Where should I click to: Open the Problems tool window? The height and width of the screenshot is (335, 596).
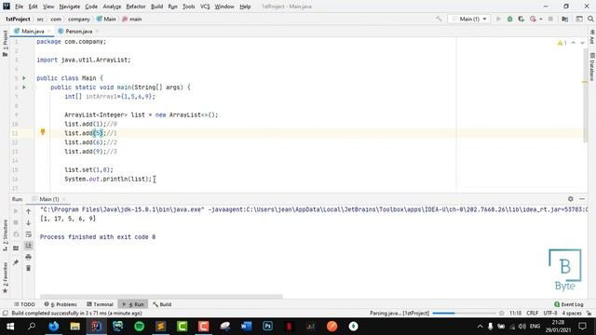click(61, 304)
